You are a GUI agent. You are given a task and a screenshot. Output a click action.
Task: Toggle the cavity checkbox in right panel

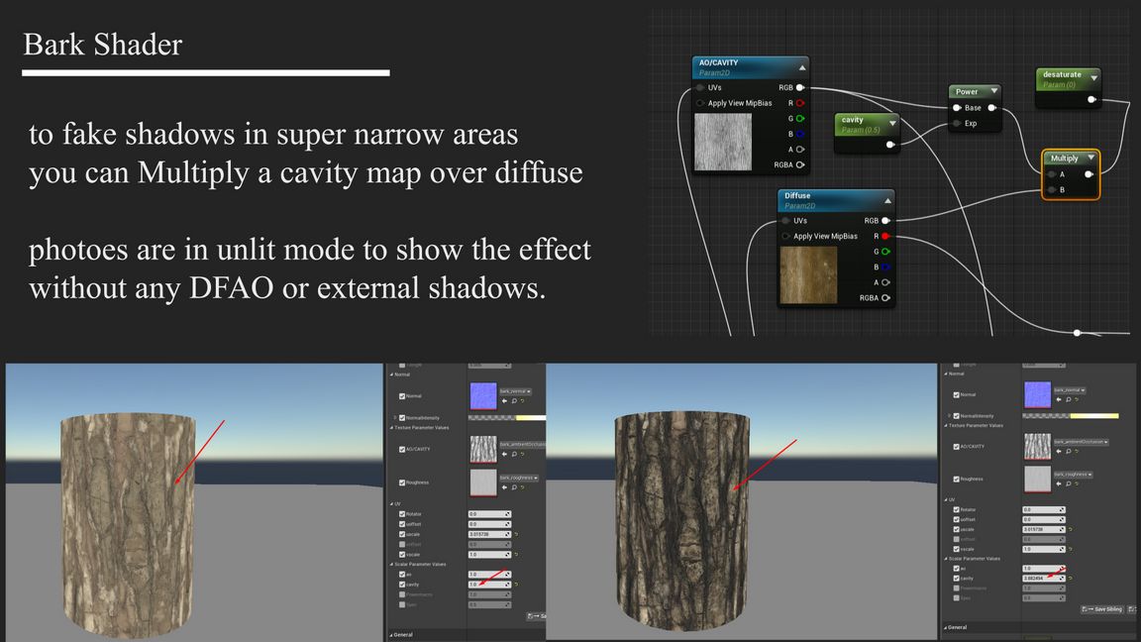957,578
